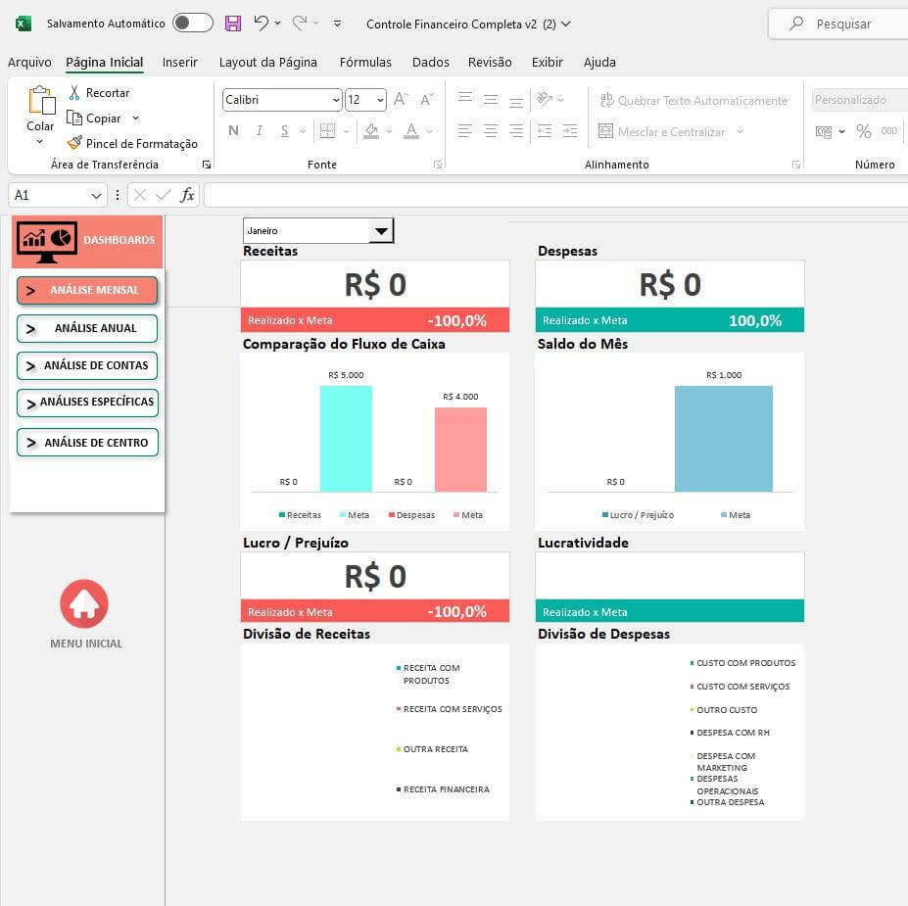Click the insert function fx icon
908x906 pixels.
coord(187,195)
